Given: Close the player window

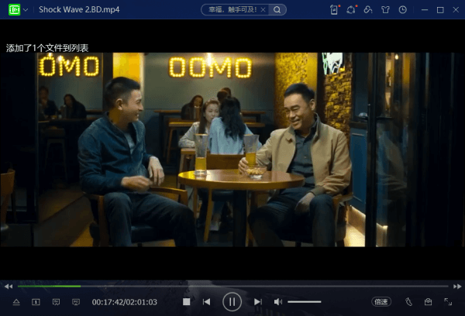Looking at the screenshot, I should click(x=456, y=10).
